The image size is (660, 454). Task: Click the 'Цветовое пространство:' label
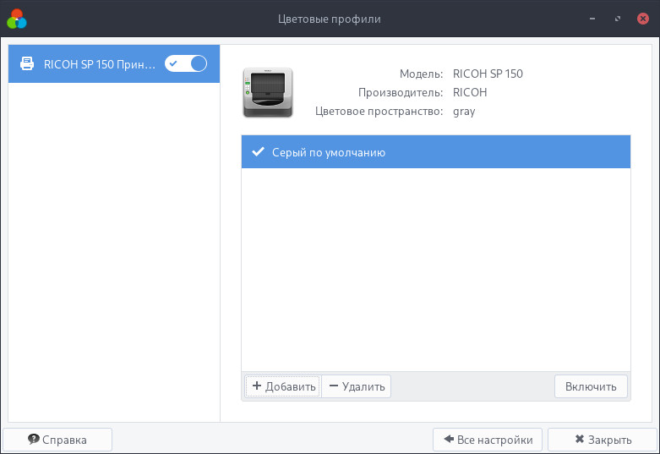tap(379, 112)
